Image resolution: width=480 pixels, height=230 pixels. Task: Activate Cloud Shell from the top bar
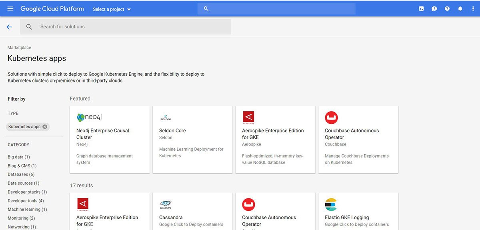pyautogui.click(x=421, y=9)
